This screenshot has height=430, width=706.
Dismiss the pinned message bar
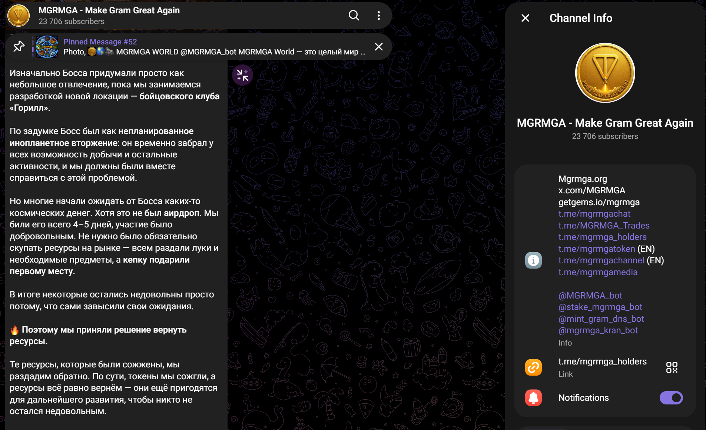pyautogui.click(x=378, y=47)
